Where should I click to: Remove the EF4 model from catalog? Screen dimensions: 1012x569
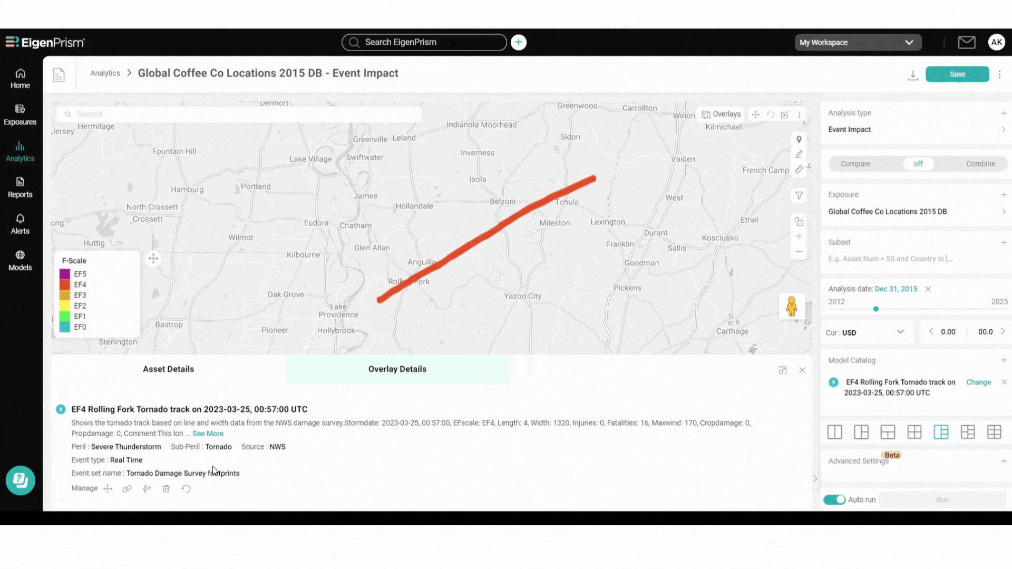[1004, 382]
